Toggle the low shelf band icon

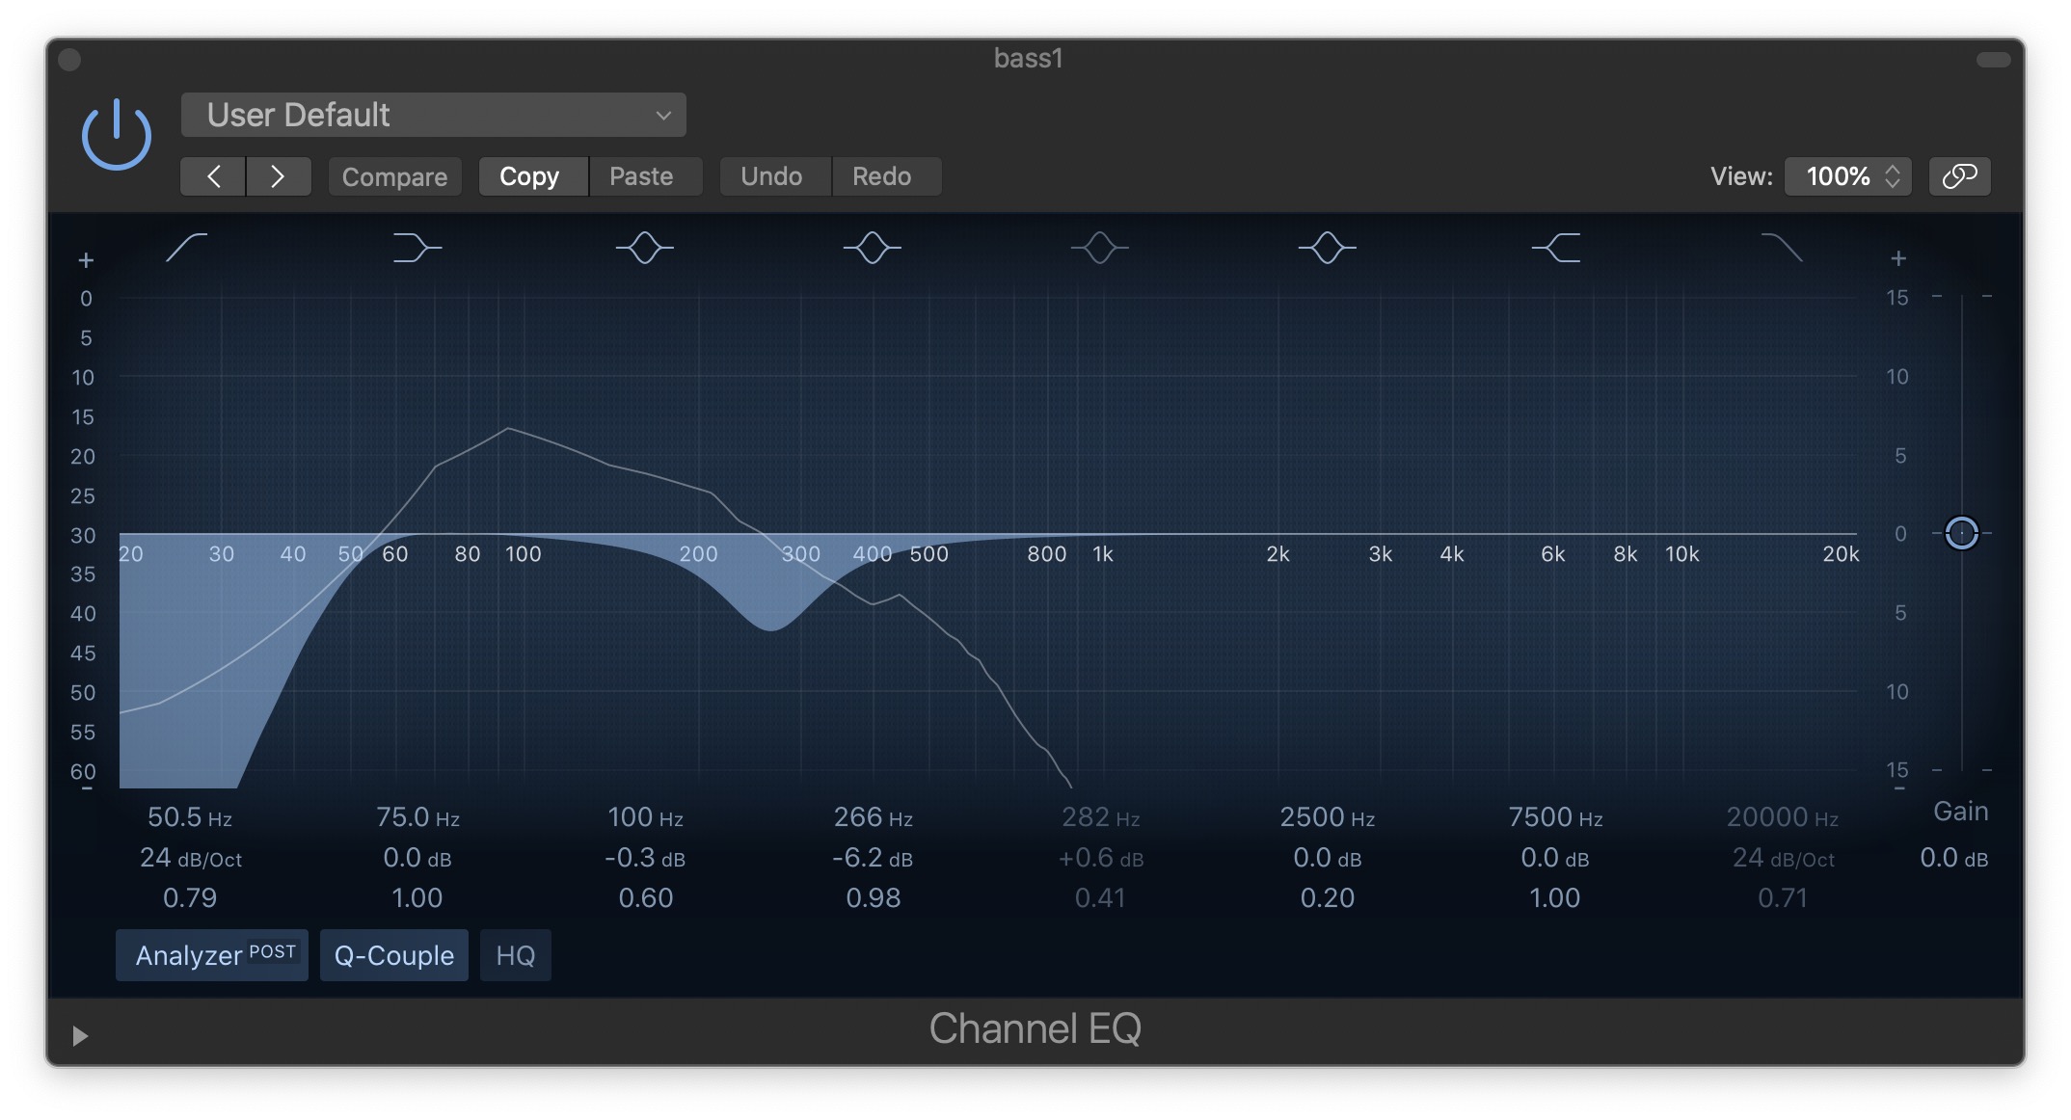pos(417,248)
